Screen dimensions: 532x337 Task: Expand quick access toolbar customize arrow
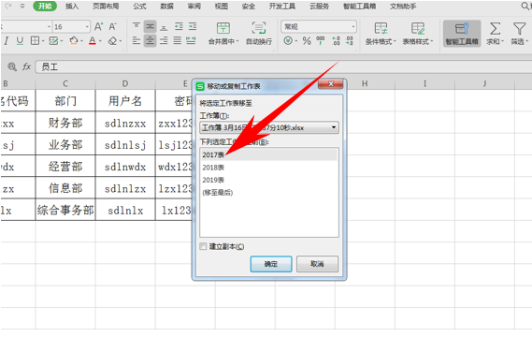[22, 7]
